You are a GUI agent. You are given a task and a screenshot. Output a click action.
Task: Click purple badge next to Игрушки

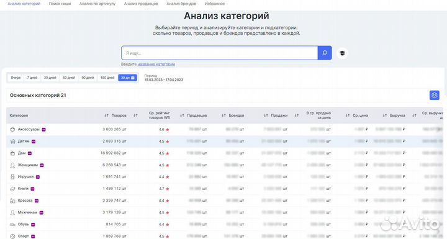[38, 177]
